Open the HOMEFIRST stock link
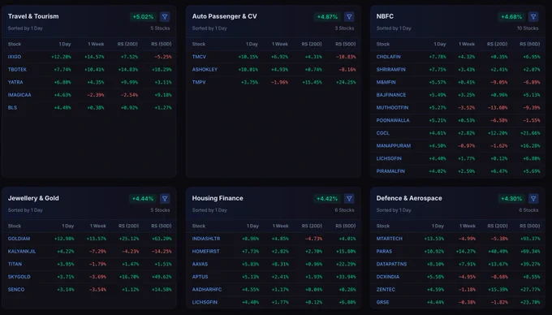The width and height of the screenshot is (552, 315). pos(205,252)
